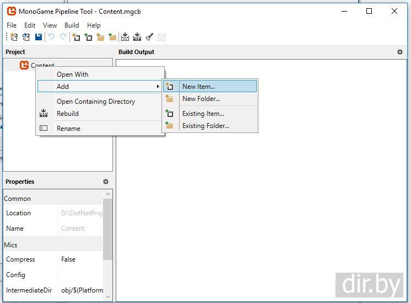Click the New Folder toolbar icon
411x303 pixels.
click(100, 37)
